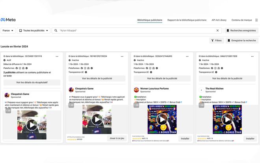This screenshot has width=260, height=163.
Task: Expand the France country dropdown
Action: click(x=8, y=30)
